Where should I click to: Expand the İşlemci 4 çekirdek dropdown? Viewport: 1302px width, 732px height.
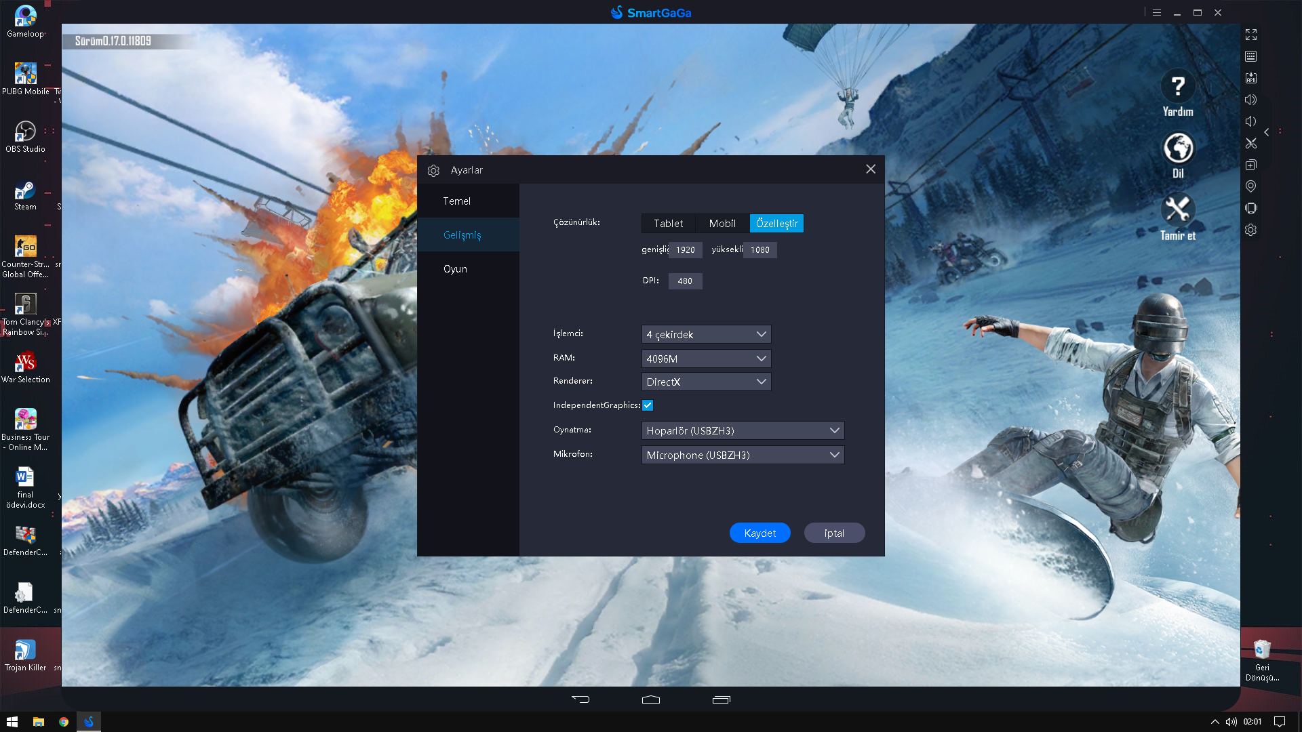[x=706, y=334]
